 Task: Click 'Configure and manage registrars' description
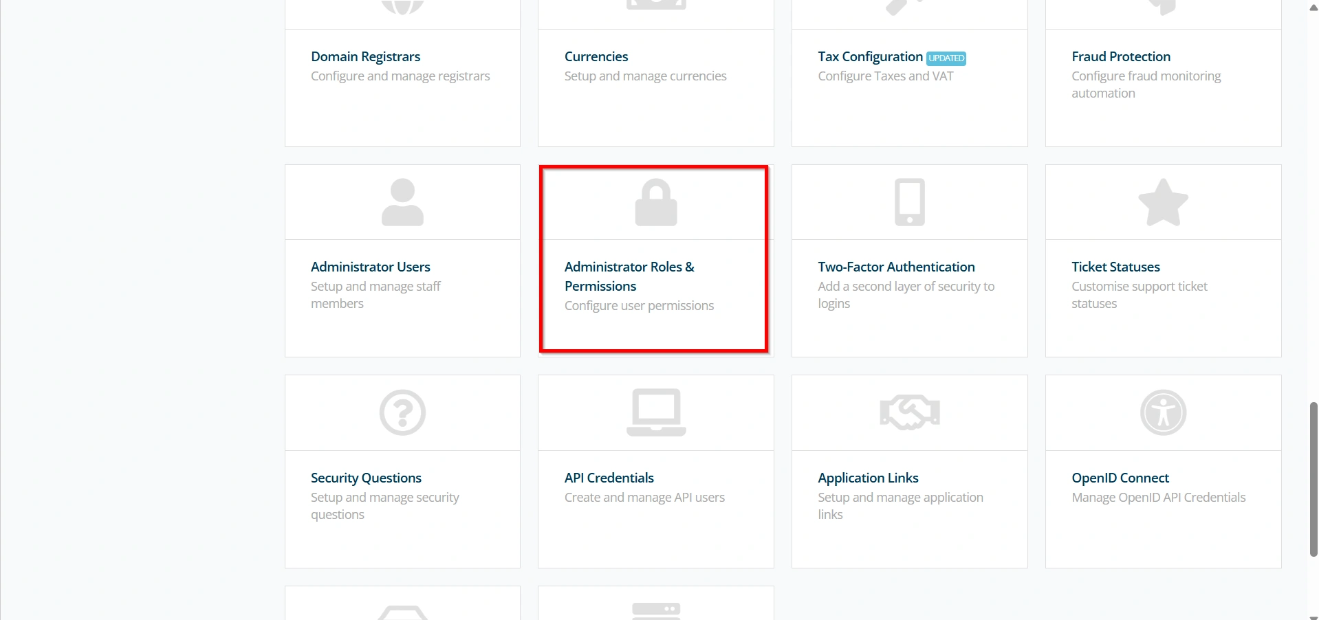(x=400, y=76)
